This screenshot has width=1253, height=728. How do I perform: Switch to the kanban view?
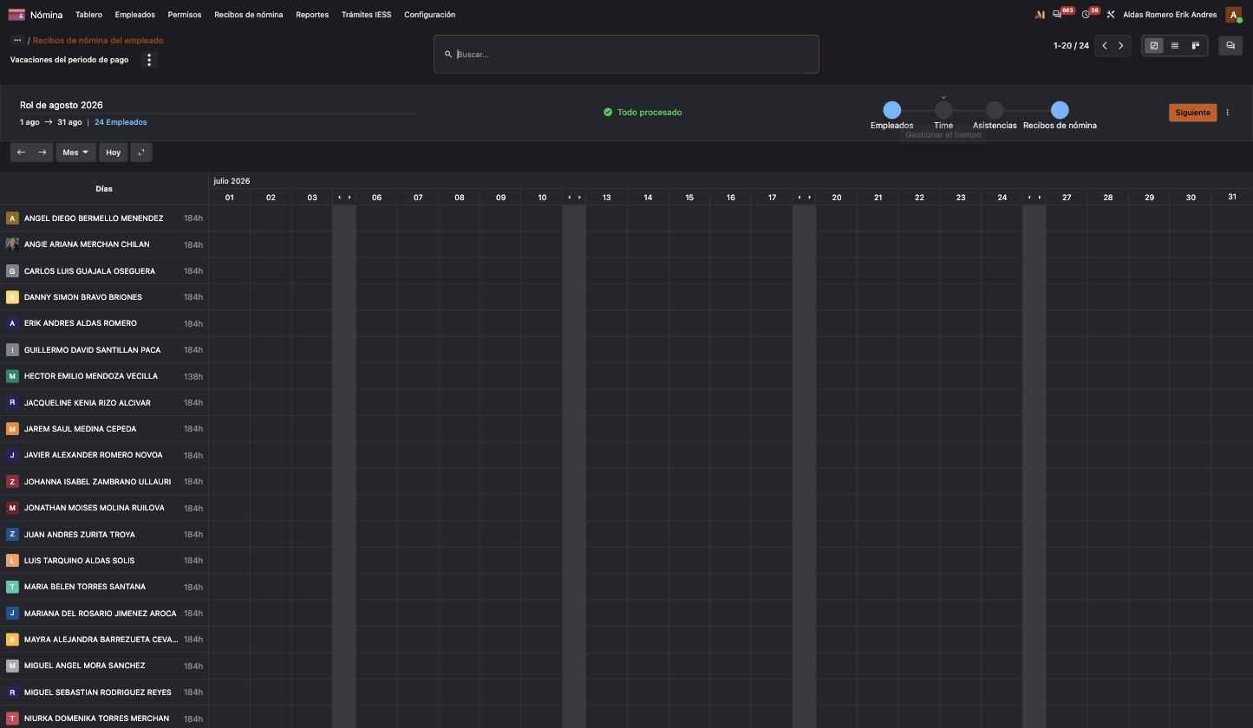pos(1196,46)
